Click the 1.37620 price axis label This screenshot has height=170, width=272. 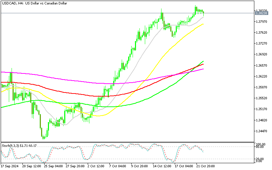(261, 33)
